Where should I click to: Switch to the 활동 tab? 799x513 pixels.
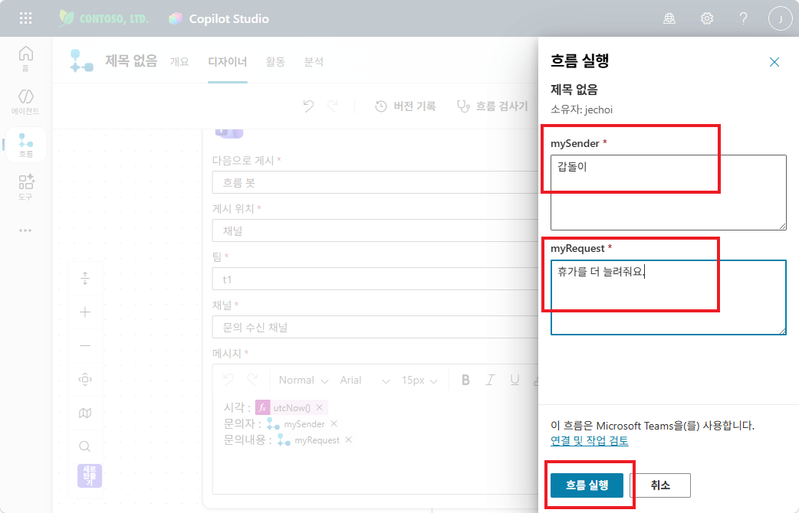275,61
